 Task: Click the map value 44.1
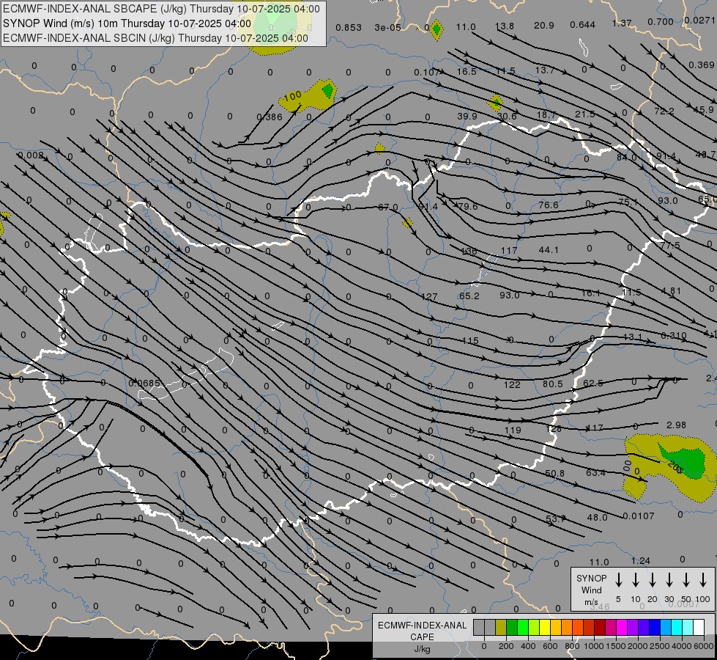[549, 249]
